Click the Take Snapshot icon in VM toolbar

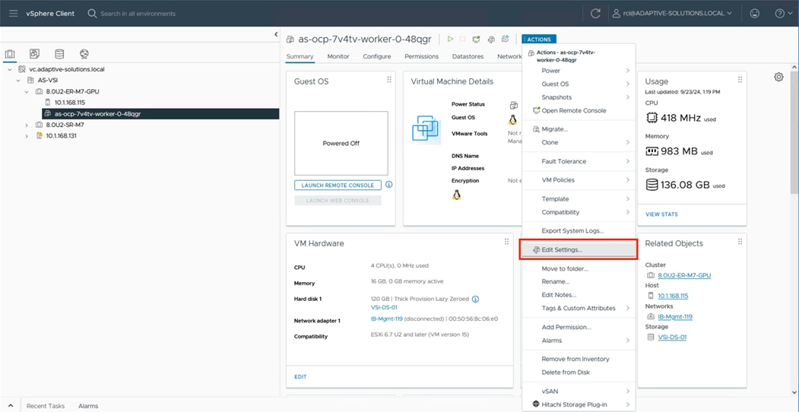[x=506, y=39]
